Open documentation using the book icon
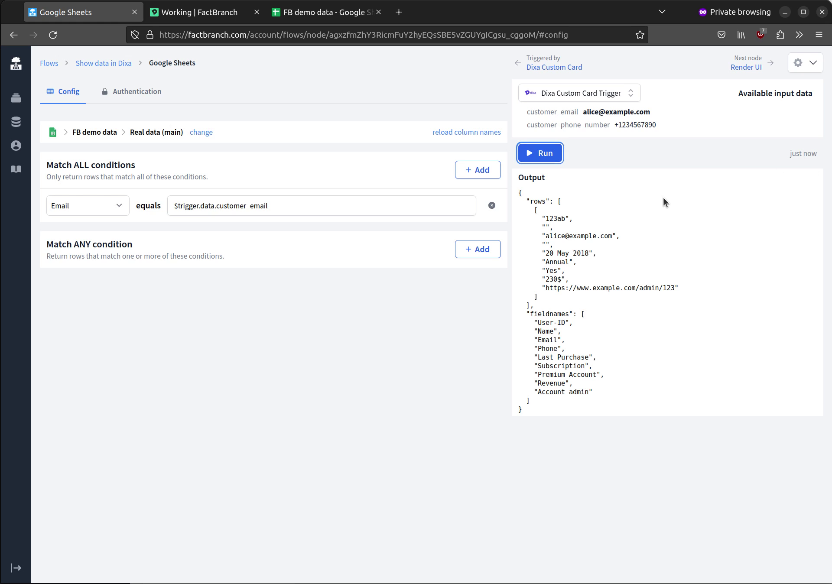 (x=16, y=169)
